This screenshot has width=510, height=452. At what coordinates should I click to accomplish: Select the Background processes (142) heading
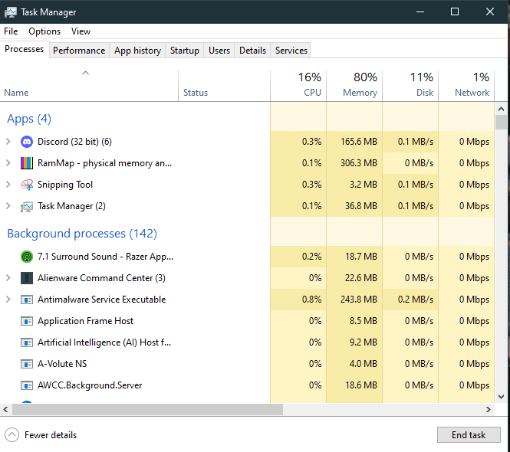point(82,234)
